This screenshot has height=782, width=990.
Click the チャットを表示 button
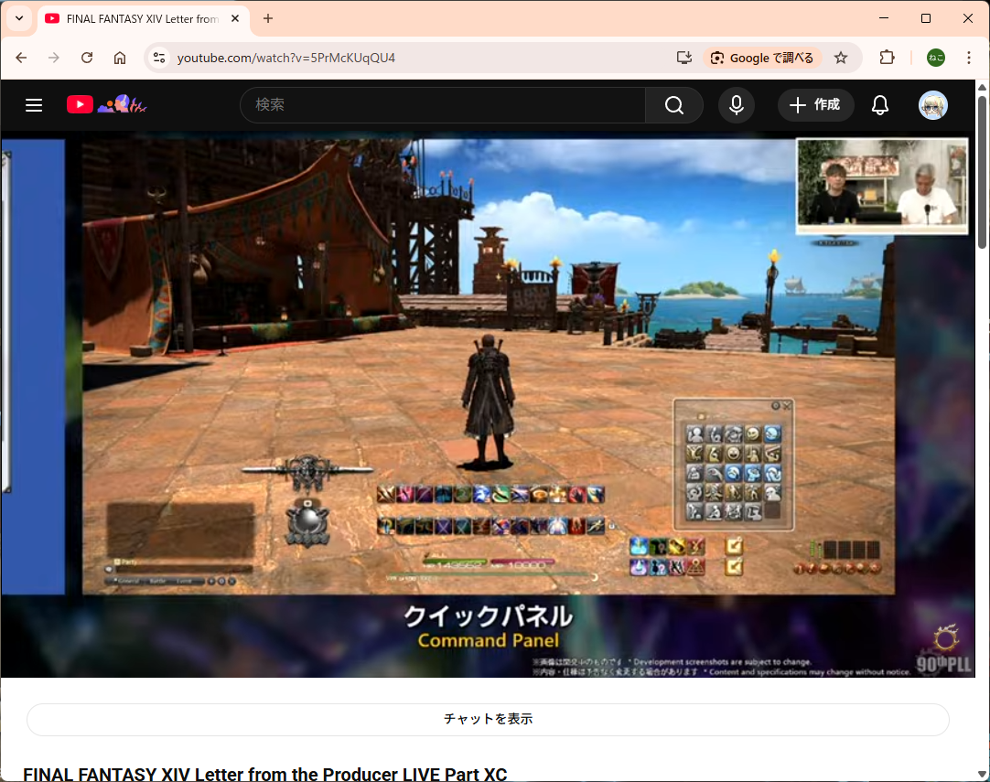pyautogui.click(x=488, y=719)
